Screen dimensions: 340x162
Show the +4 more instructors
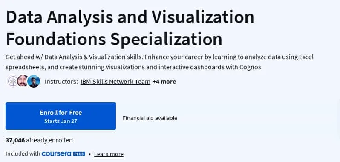pyautogui.click(x=164, y=82)
